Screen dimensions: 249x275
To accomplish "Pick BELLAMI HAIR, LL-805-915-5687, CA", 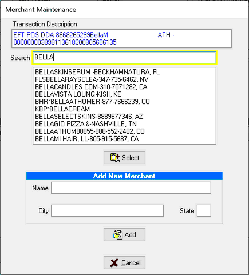I will (124, 139).
